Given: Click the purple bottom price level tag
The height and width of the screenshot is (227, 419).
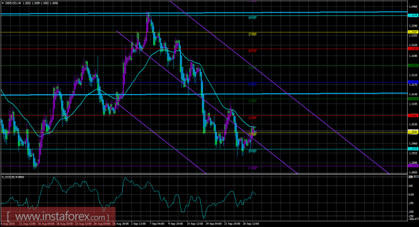Looking at the screenshot, I should coord(413,166).
